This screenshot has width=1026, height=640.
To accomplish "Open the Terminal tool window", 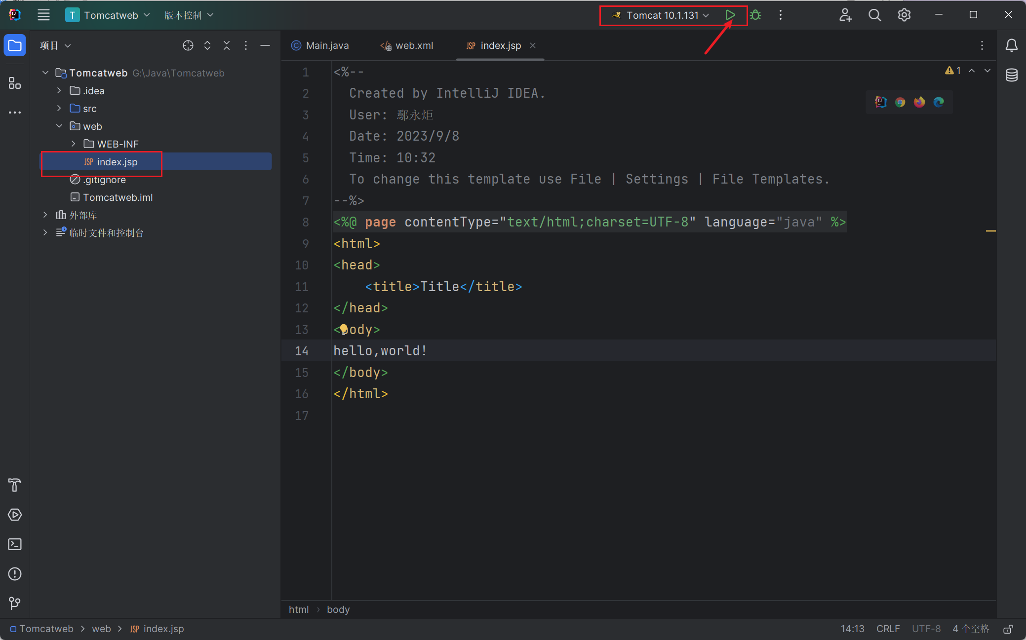I will coord(15,544).
